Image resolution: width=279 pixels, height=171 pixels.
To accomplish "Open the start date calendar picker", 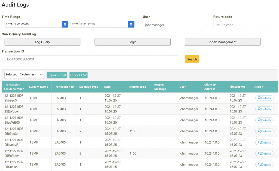I will click(x=65, y=24).
